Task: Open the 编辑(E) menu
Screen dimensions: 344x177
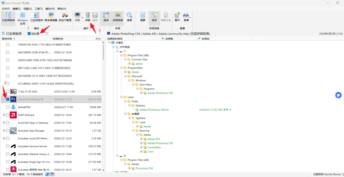Action: (17, 9)
